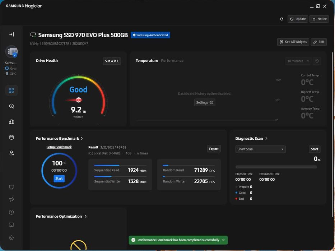The image size is (335, 251).
Task: Dismiss the benchmark completed notification
Action: tap(223, 240)
